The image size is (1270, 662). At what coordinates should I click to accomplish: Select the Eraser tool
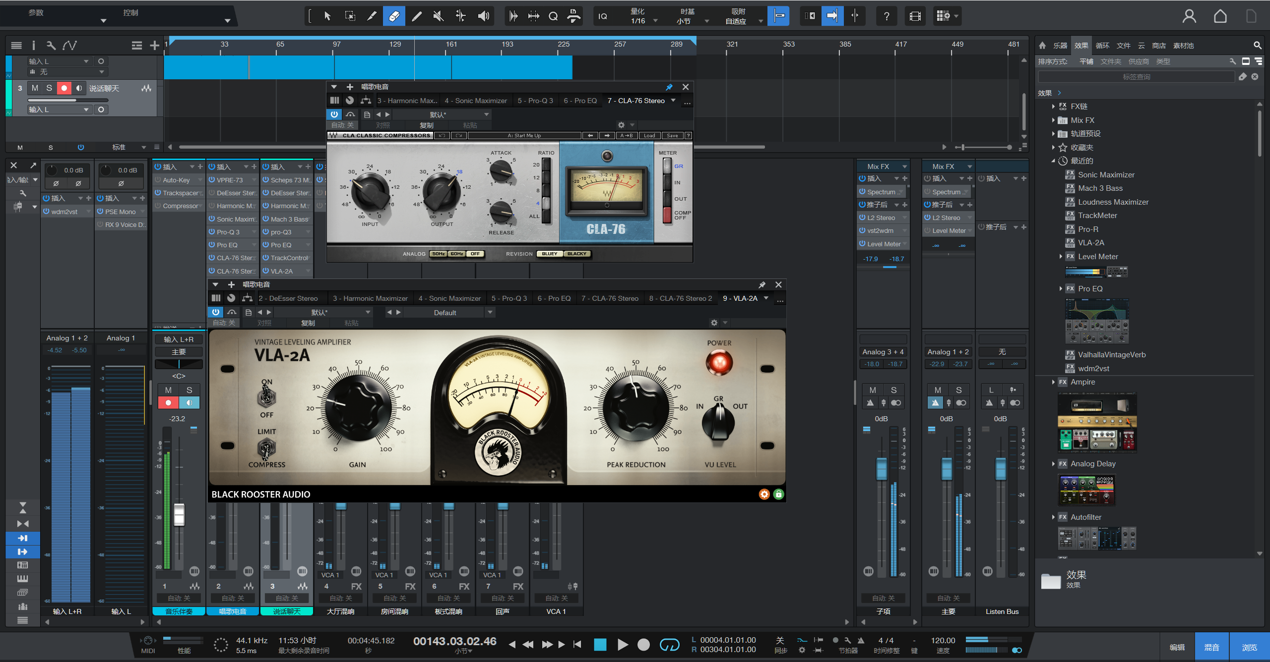pyautogui.click(x=394, y=16)
